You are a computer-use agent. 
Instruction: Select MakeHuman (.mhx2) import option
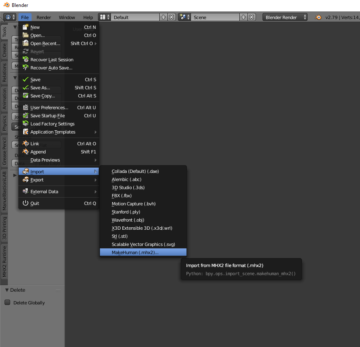pyautogui.click(x=143, y=252)
